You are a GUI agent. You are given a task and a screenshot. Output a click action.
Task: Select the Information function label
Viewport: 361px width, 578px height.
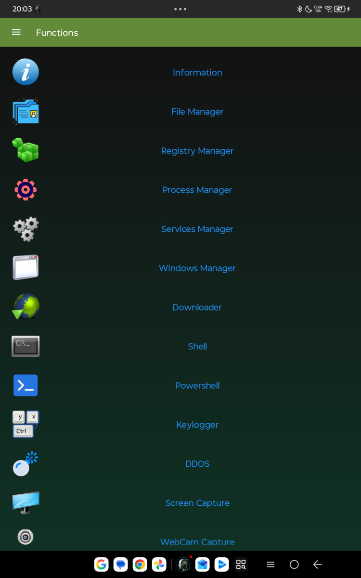tap(197, 72)
